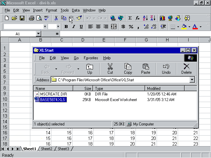211x158 pixels.
Task: Run the ABC spelling check
Action: (x=47, y=18)
